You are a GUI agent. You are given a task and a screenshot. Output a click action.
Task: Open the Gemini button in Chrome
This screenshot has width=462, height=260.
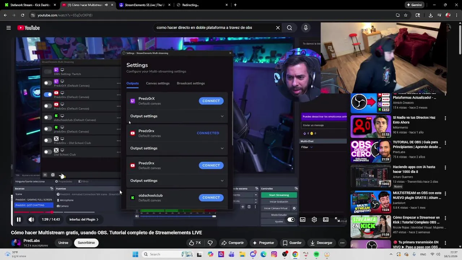coord(414,5)
